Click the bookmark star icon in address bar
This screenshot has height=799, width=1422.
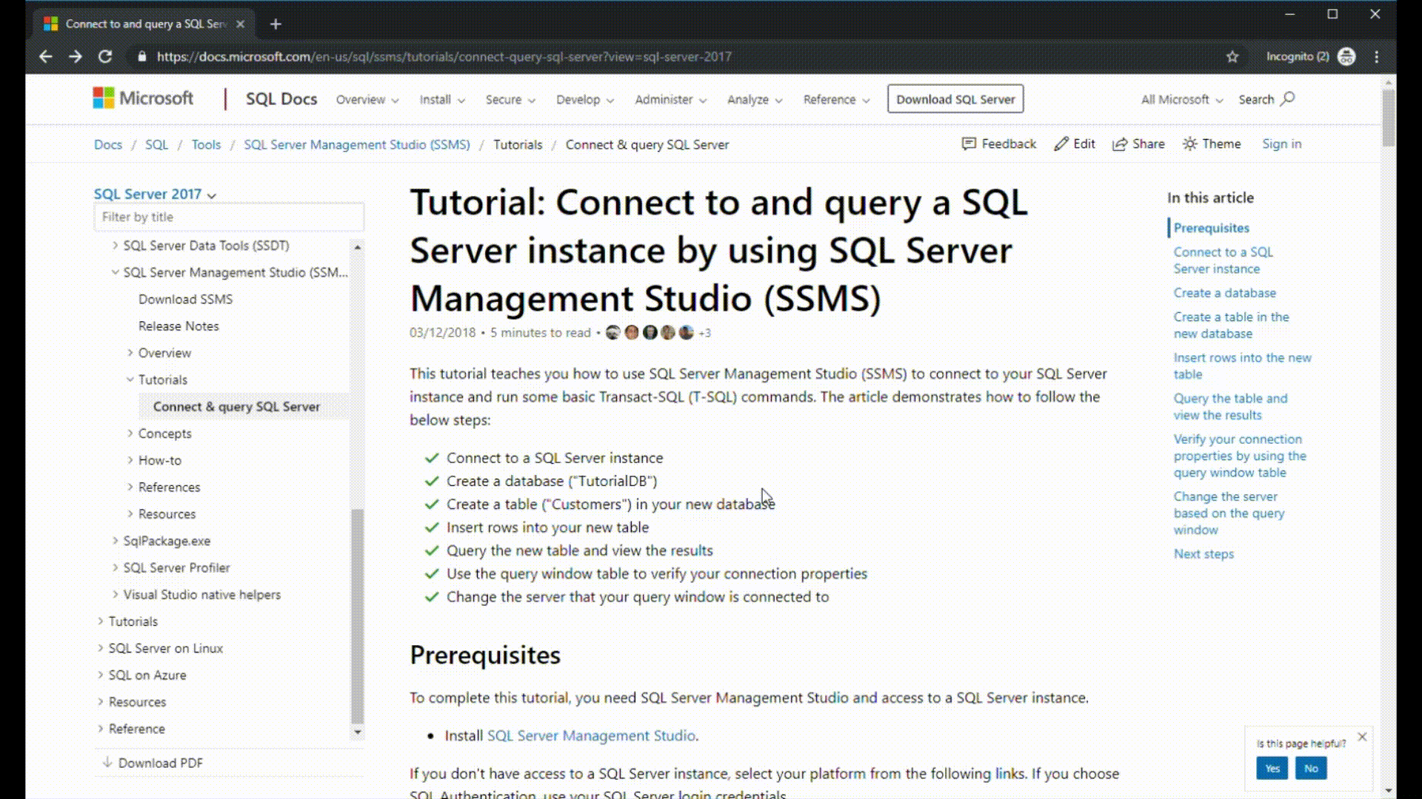pyautogui.click(x=1232, y=56)
